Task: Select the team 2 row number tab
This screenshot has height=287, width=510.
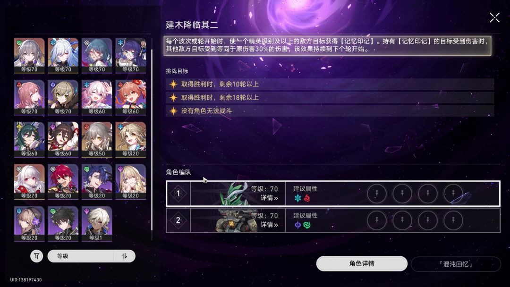Action: (x=178, y=220)
